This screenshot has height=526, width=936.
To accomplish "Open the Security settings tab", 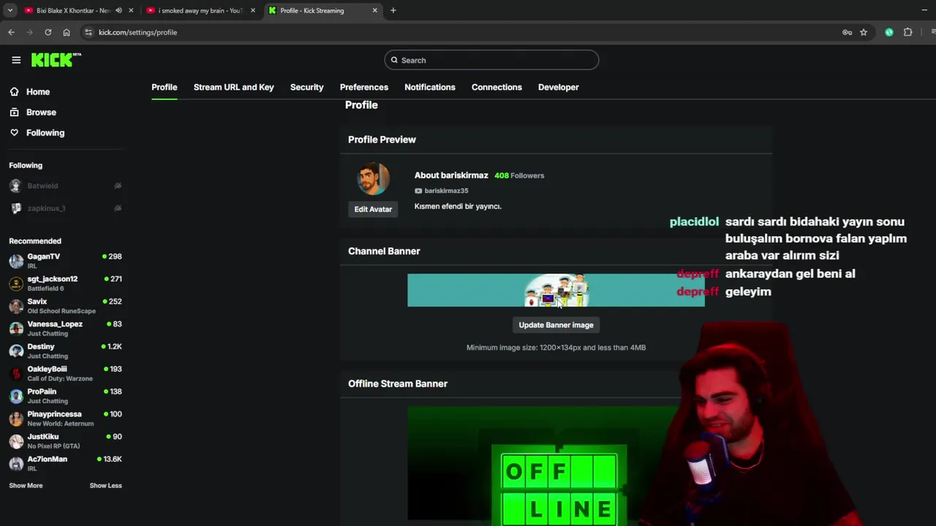I will pyautogui.click(x=306, y=87).
